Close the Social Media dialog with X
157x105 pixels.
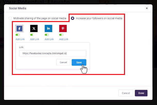(x=147, y=8)
